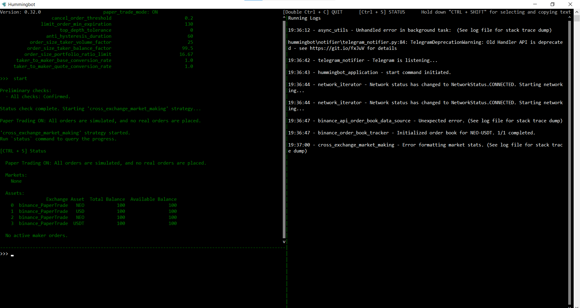Click 'All checks: Confirmed.' line
The image size is (580, 308).
pos(38,97)
